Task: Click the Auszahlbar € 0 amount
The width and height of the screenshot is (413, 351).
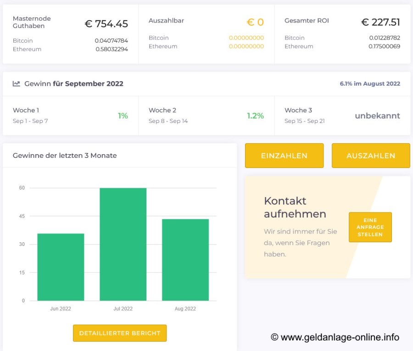Action: point(255,22)
